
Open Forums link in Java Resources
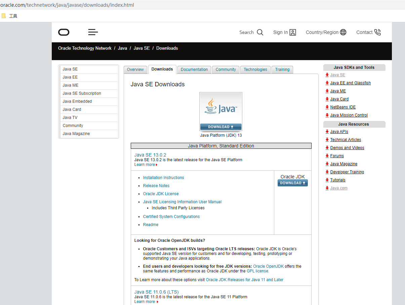(337, 156)
